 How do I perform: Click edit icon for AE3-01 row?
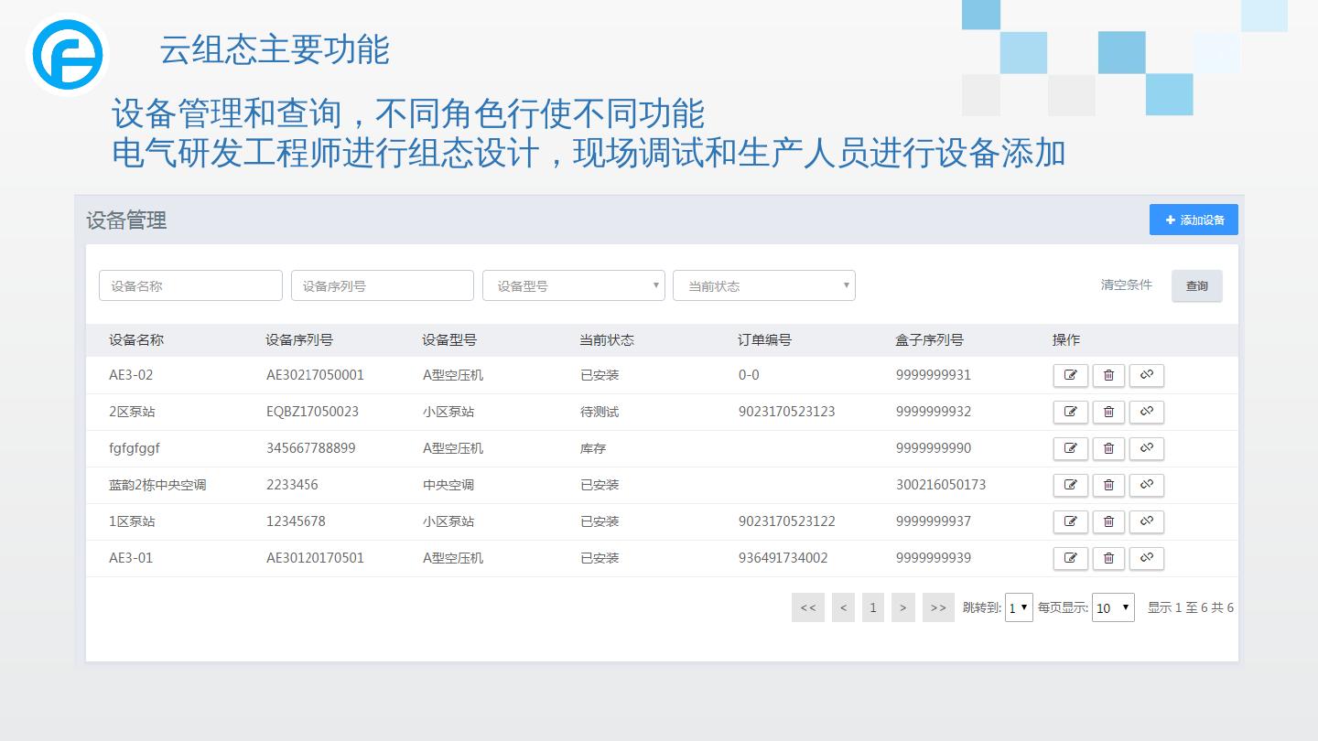click(x=1070, y=558)
